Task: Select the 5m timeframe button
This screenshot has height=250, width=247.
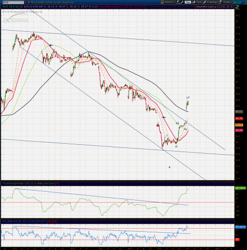Action: coord(188,2)
